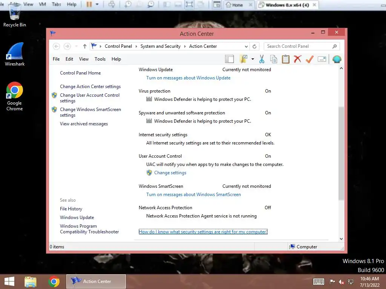Open View archived messages
Image resolution: width=386 pixels, height=289 pixels.
coord(84,124)
